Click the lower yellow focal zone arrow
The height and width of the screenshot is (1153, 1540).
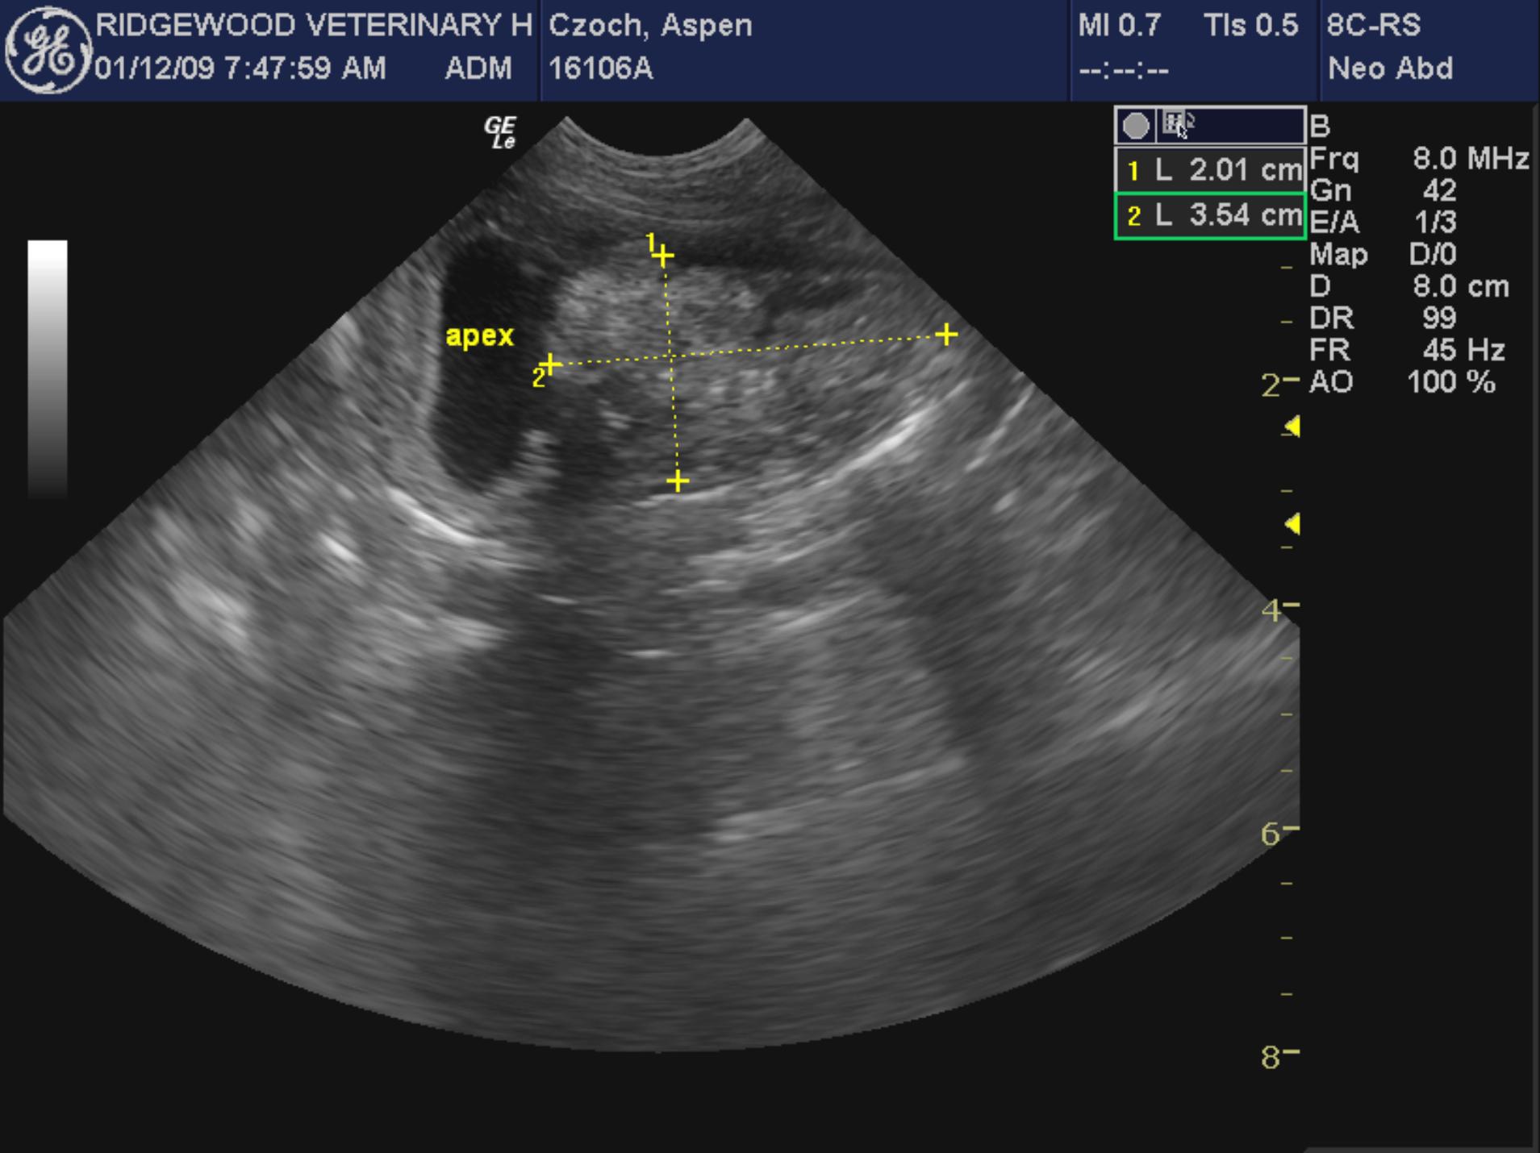(1292, 524)
